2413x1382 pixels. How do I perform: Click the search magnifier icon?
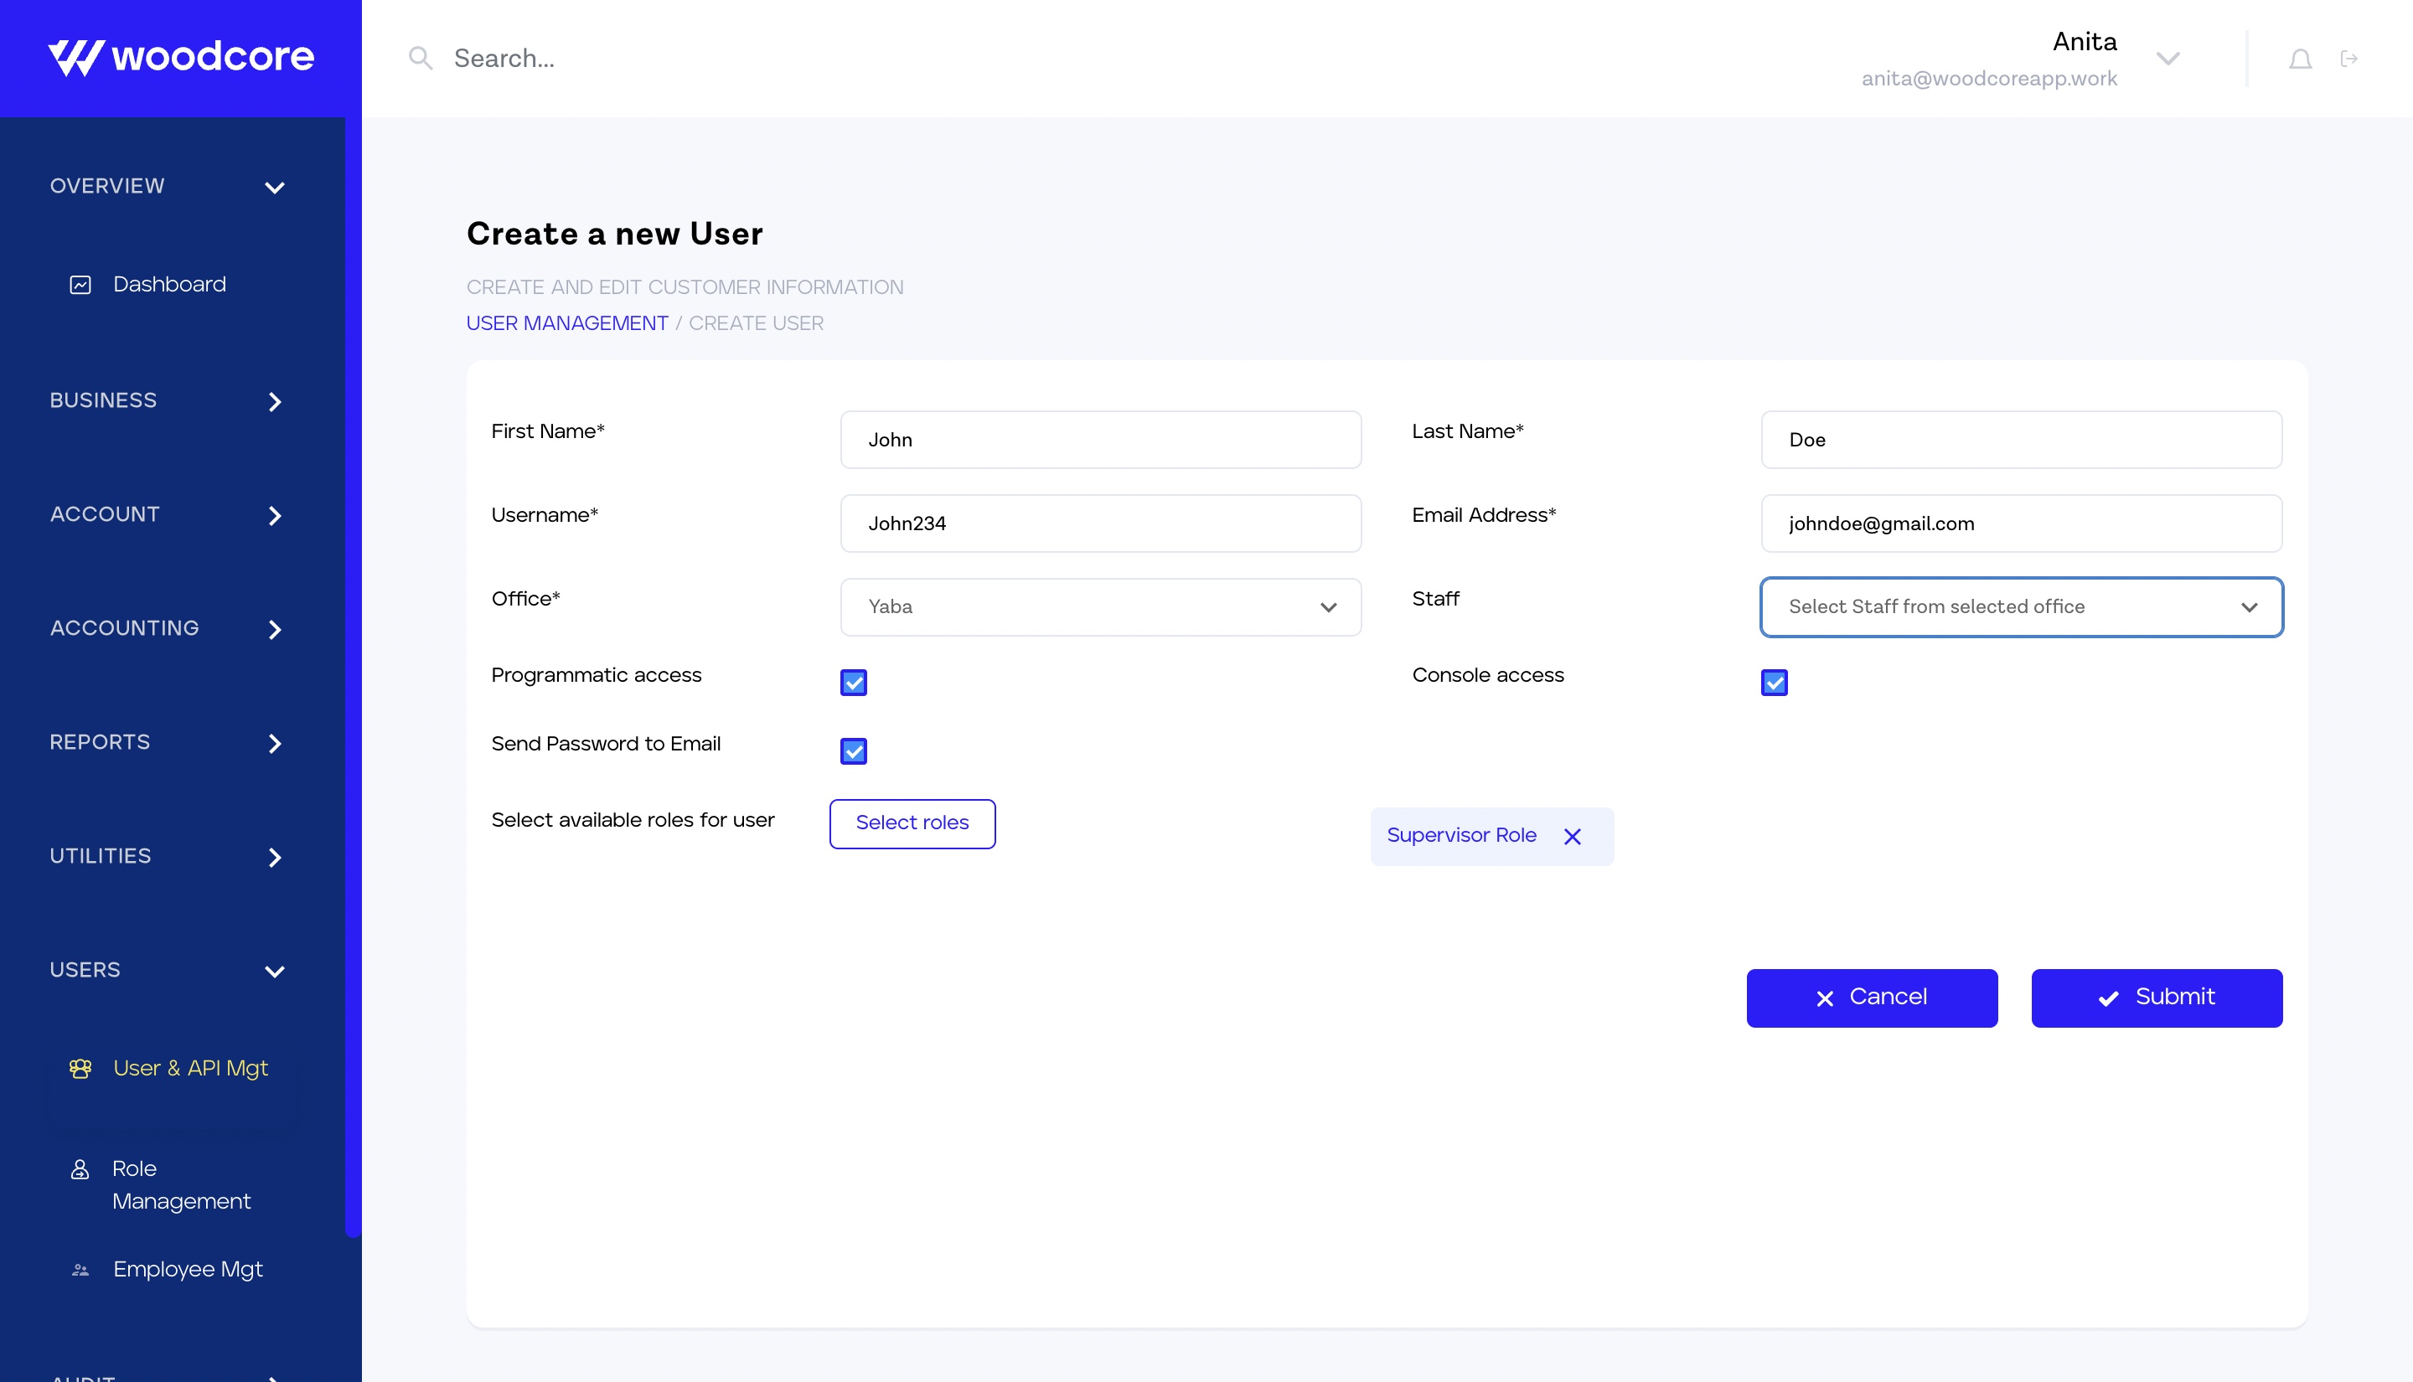(420, 59)
